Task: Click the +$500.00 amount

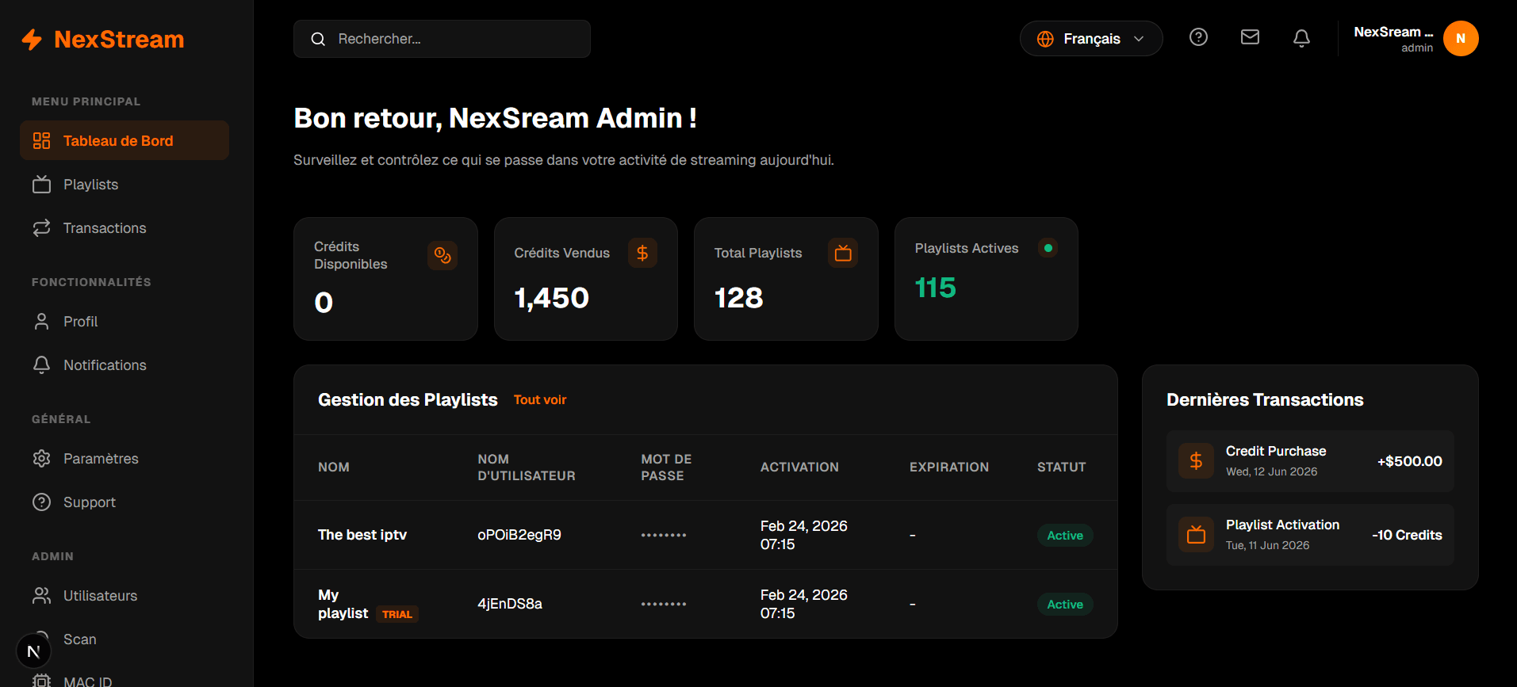Action: coord(1410,461)
